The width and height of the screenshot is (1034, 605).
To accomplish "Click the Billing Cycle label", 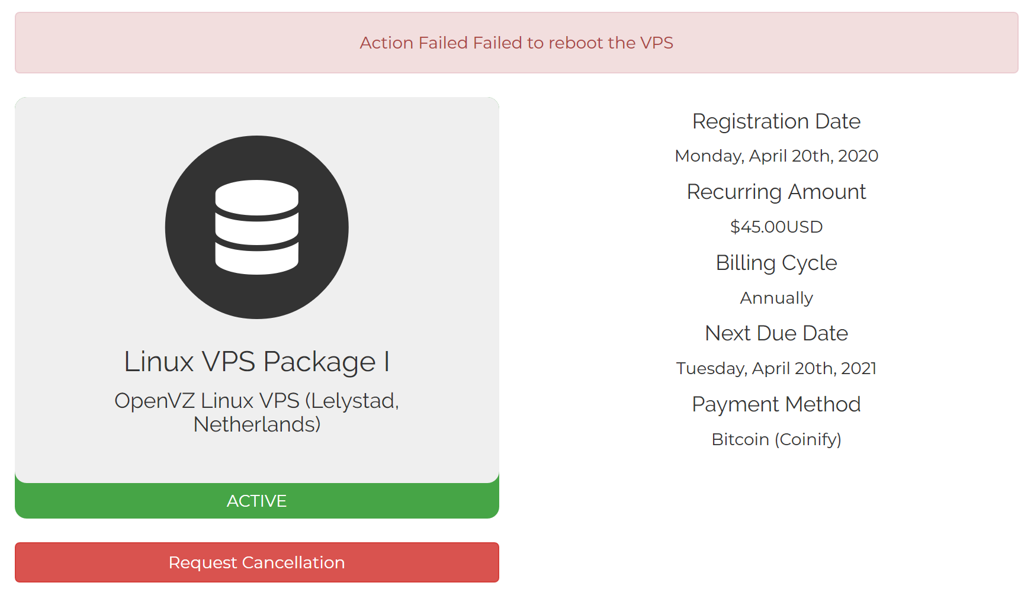I will pyautogui.click(x=776, y=263).
